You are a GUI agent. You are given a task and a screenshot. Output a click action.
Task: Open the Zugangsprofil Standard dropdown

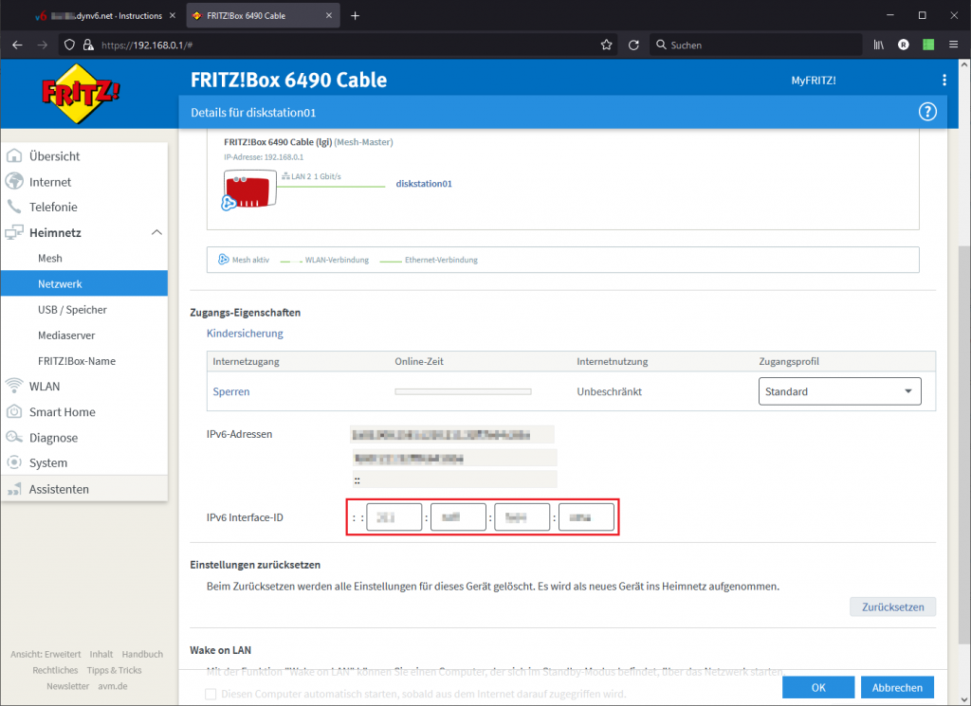tap(839, 390)
